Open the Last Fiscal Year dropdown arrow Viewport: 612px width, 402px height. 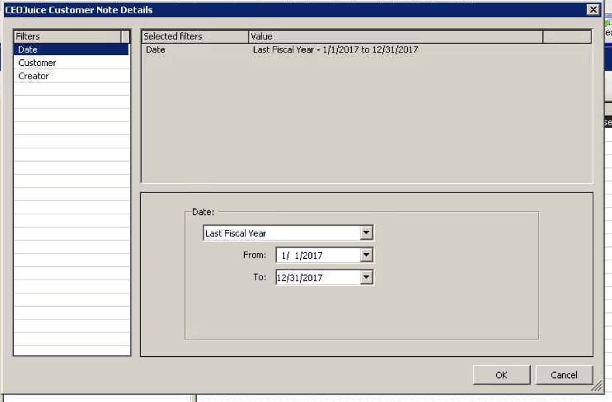(x=366, y=233)
